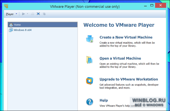Maximize the VMware Player window

pyautogui.click(x=152, y=5)
